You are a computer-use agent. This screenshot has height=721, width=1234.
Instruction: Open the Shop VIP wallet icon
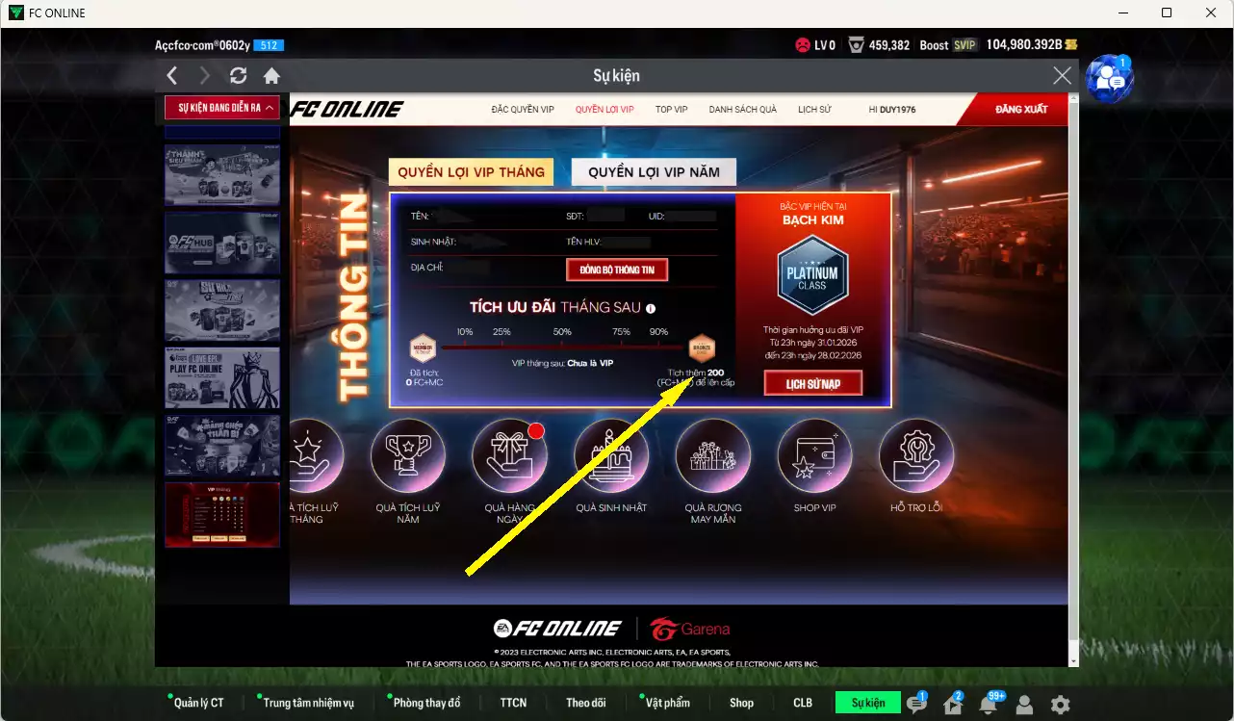click(814, 456)
